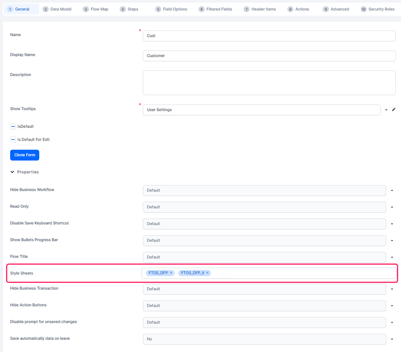This screenshot has height=352, width=401.
Task: Toggle the Is Default For Edit checkbox
Action: point(13,139)
